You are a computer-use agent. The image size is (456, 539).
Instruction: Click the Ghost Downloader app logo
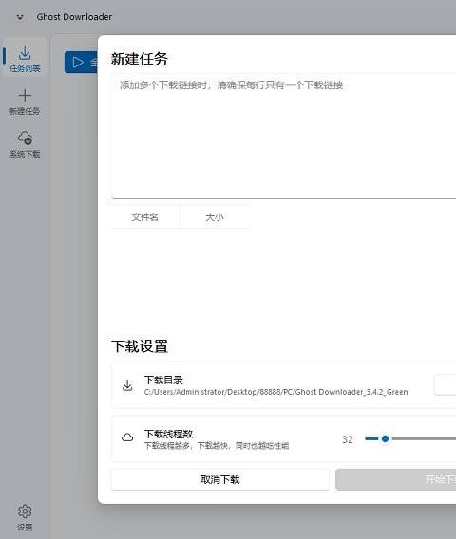[x=20, y=17]
